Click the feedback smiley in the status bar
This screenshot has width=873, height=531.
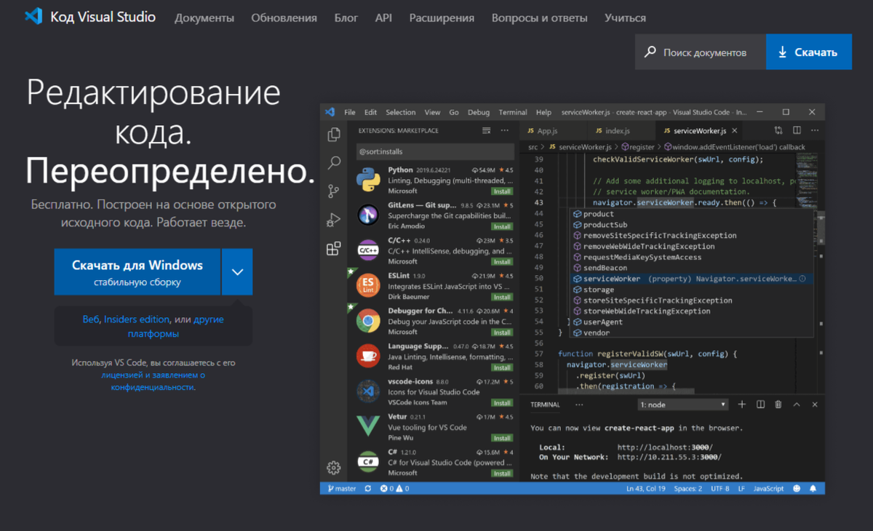pos(797,489)
